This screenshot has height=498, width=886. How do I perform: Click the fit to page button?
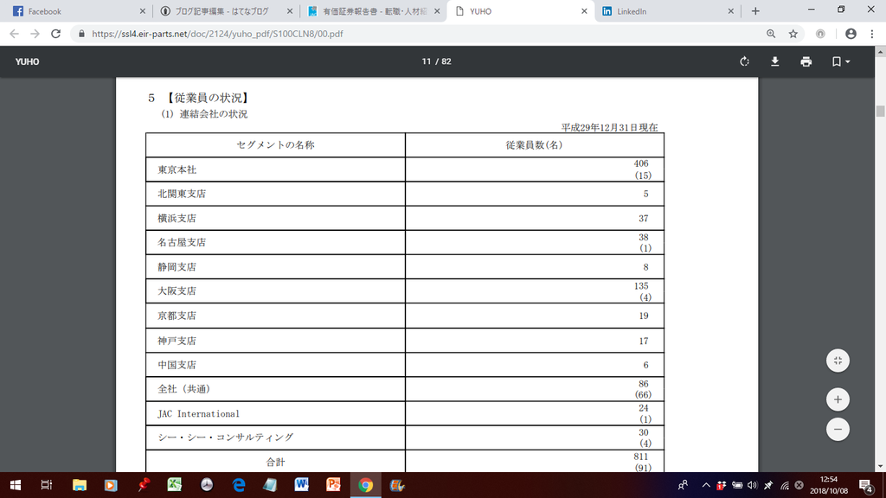tap(838, 361)
